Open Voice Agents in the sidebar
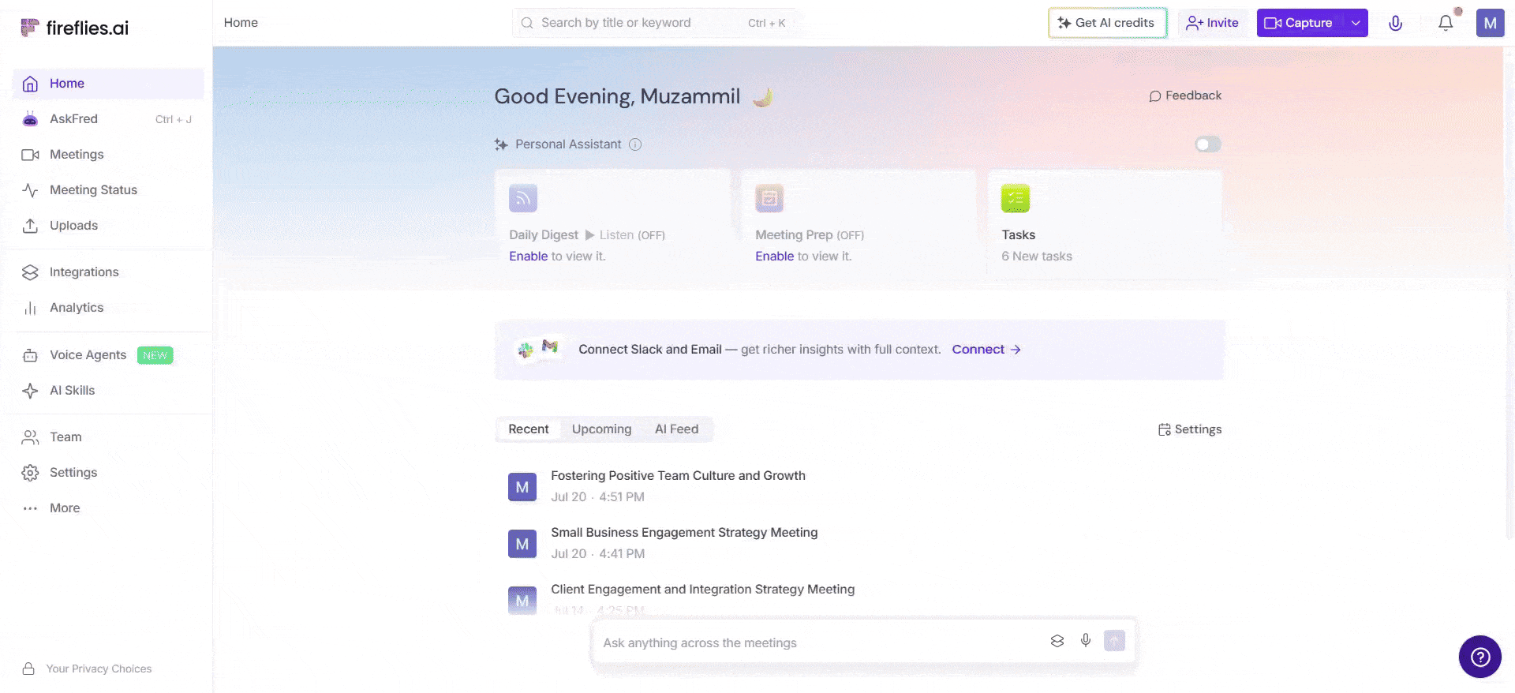The height and width of the screenshot is (693, 1515). coord(88,355)
